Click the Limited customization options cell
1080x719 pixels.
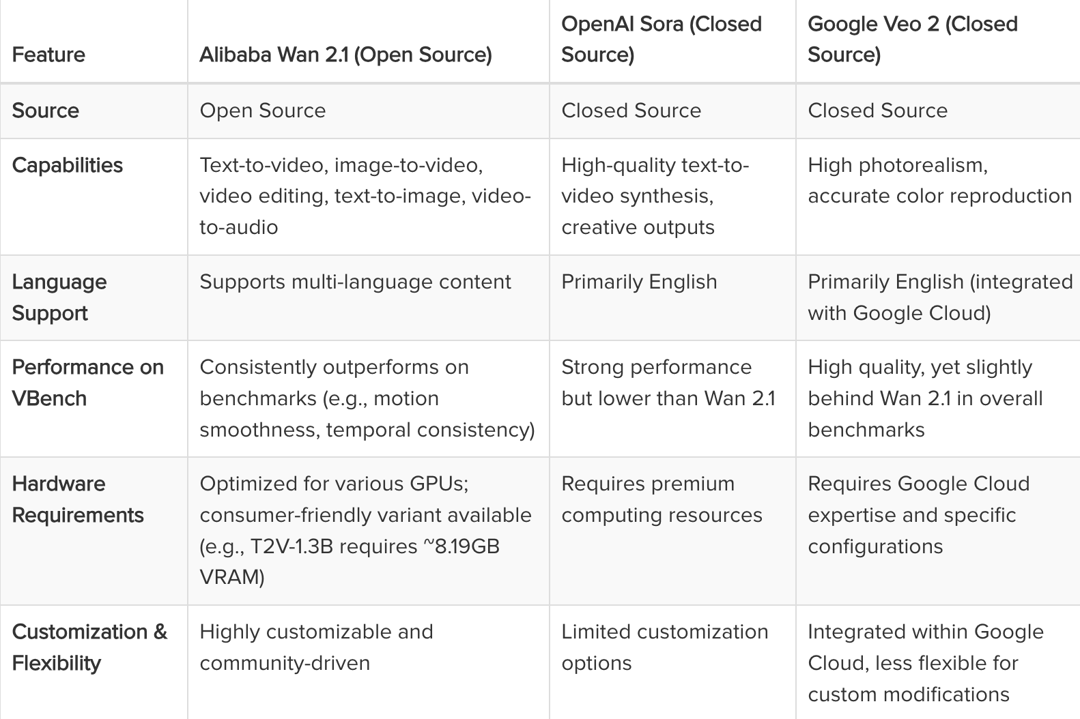(x=664, y=647)
